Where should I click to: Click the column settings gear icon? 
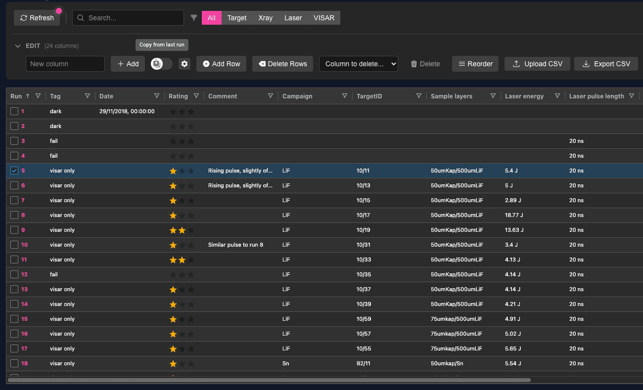(x=184, y=64)
